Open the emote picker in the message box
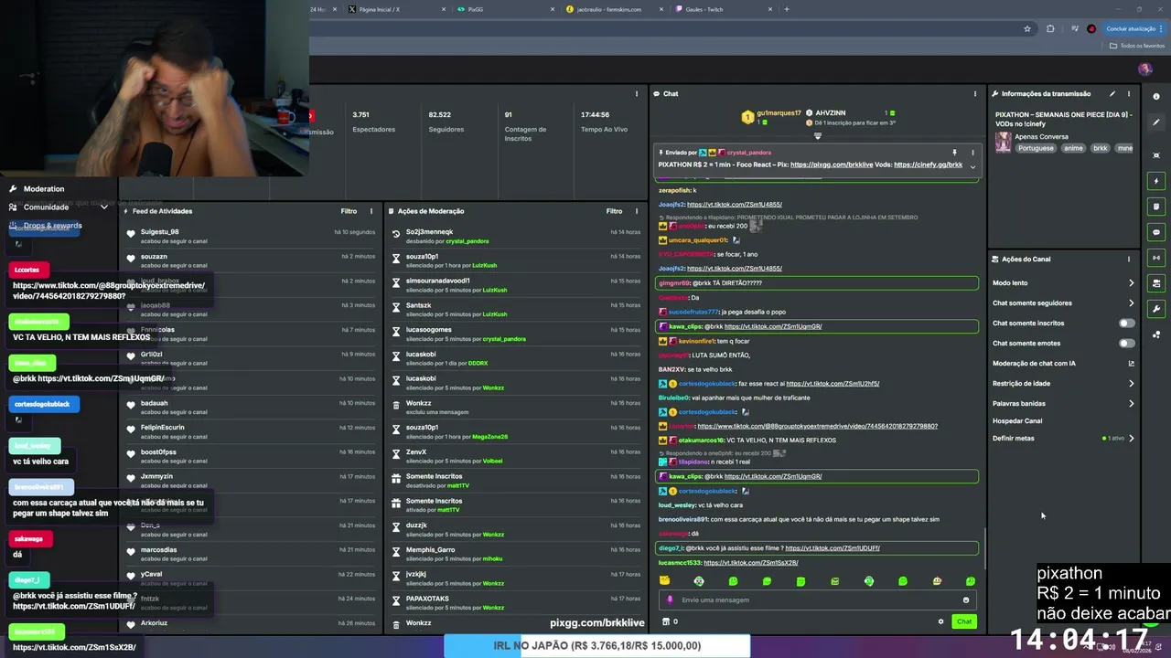Viewport: 1171px width, 658px height. (965, 600)
